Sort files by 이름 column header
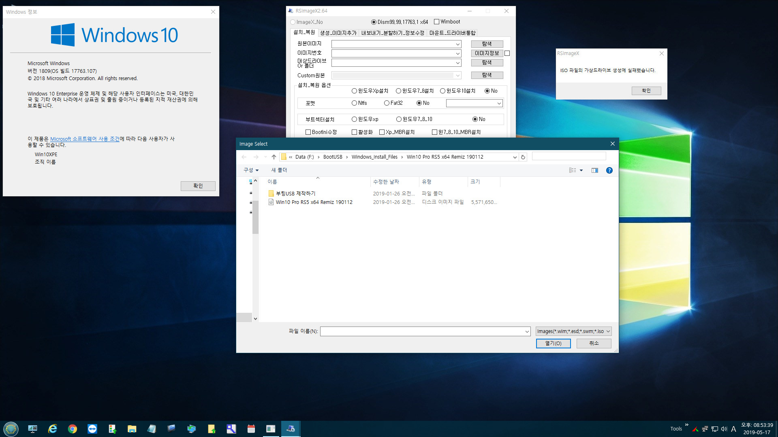The width and height of the screenshot is (778, 437). point(318,182)
